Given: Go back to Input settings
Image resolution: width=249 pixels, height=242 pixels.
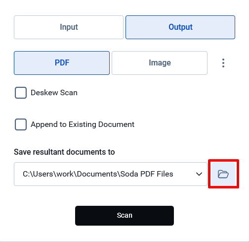Looking at the screenshot, I should coord(69,27).
